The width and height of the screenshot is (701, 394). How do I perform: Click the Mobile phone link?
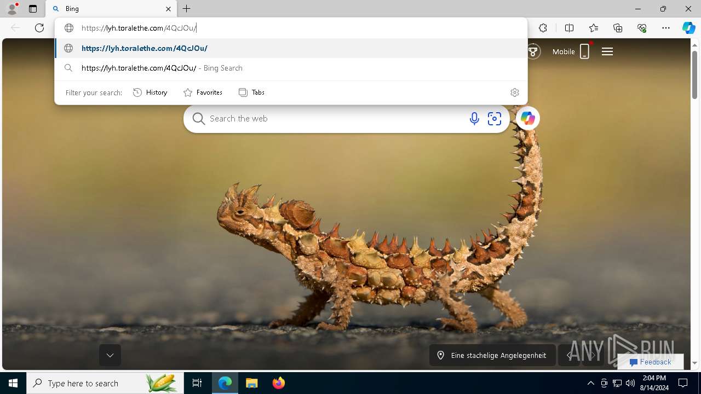(x=571, y=51)
